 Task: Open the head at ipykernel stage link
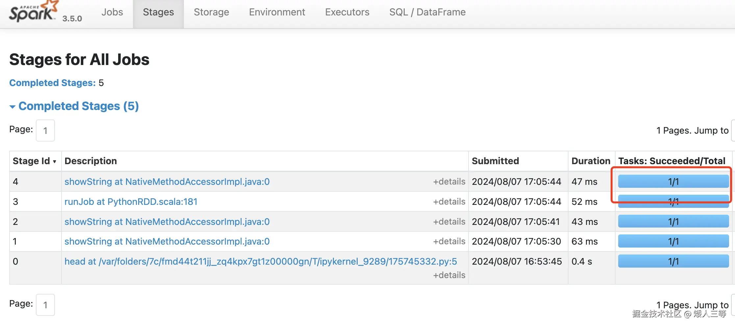[x=260, y=261]
